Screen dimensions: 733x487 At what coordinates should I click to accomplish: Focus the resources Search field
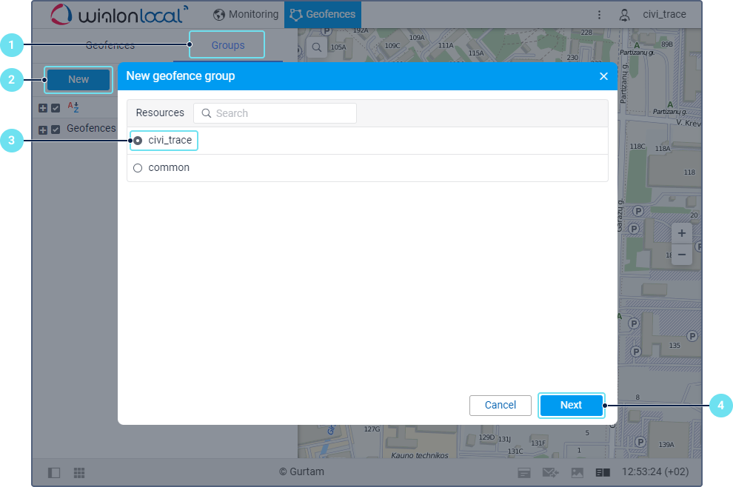[275, 113]
